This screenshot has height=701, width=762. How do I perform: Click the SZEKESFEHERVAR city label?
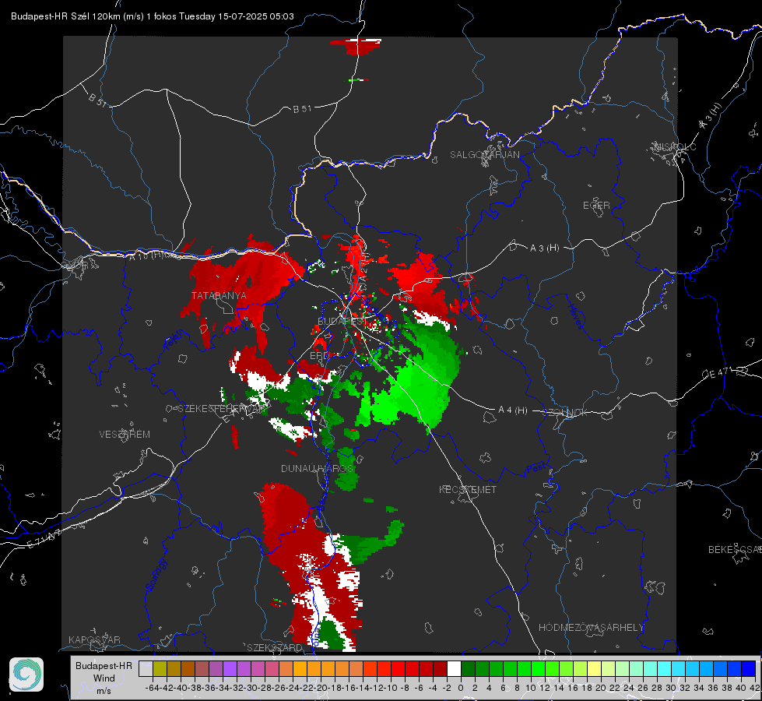pos(223,409)
